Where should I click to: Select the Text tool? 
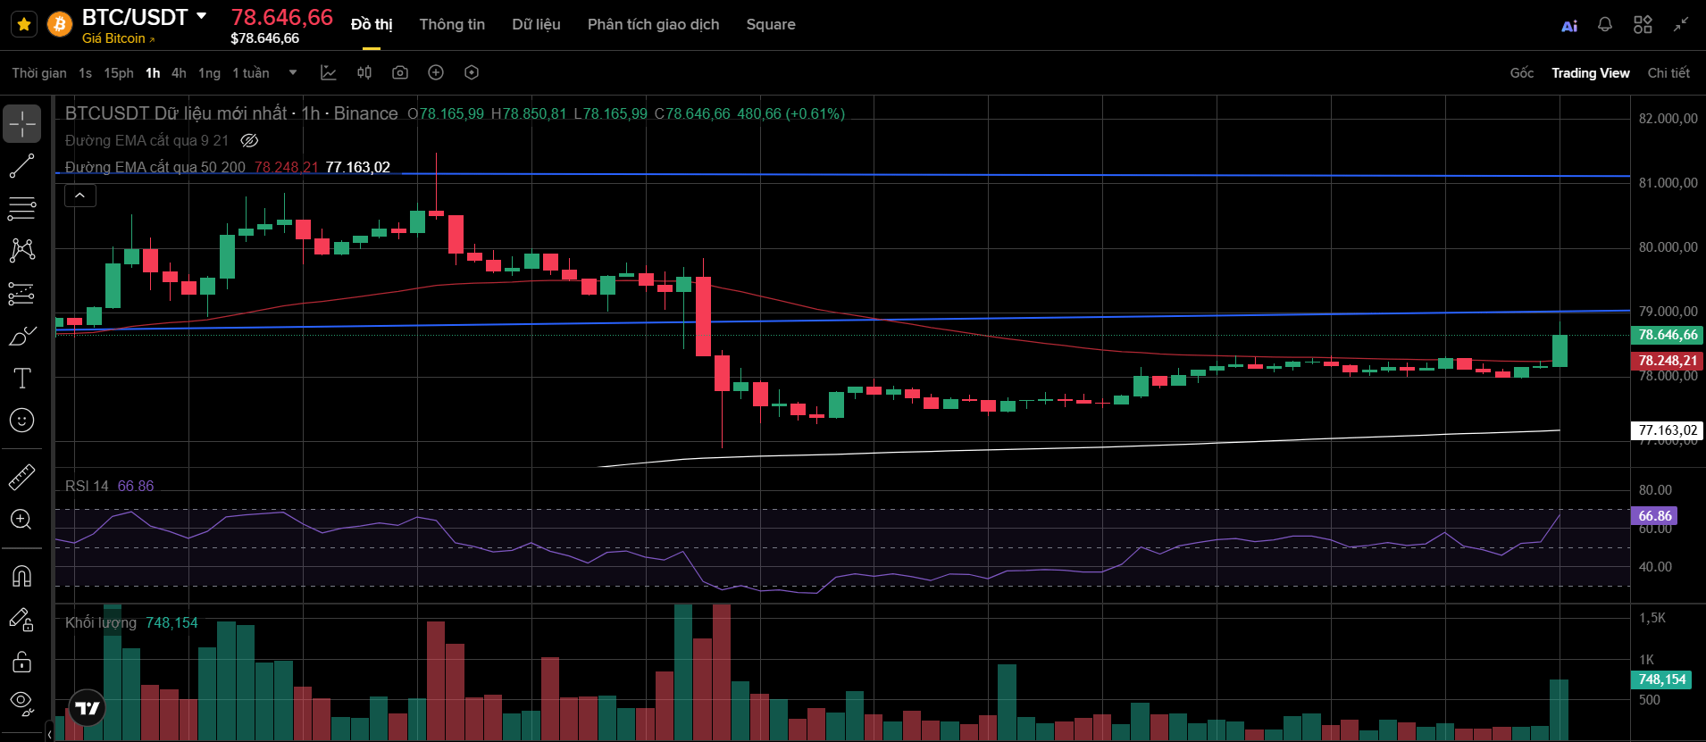point(22,378)
